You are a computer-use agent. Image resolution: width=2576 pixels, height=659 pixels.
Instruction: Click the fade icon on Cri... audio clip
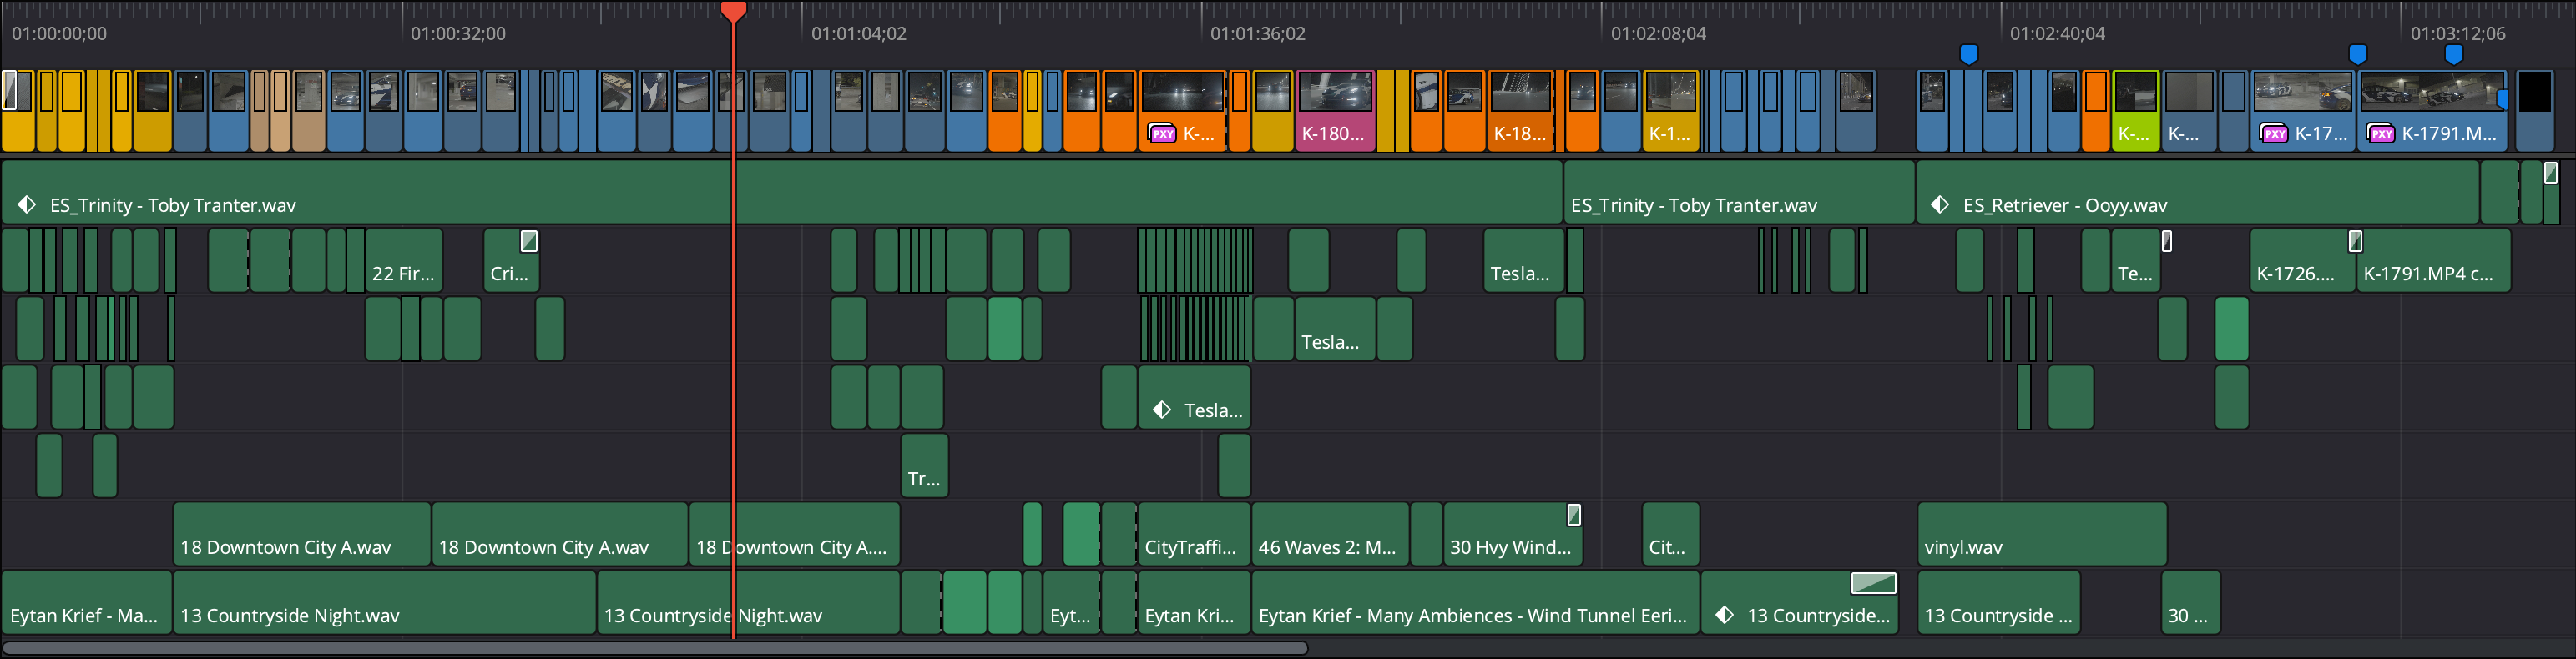pos(529,241)
